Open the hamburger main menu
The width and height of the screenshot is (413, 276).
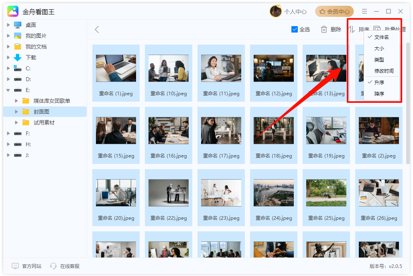tap(364, 12)
